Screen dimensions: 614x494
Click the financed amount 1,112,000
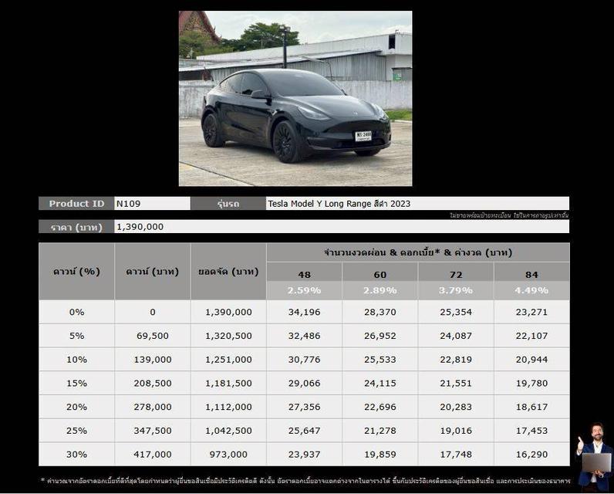click(x=228, y=407)
